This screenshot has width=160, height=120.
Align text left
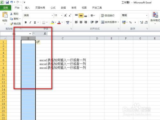pyautogui.click(x=76, y=22)
